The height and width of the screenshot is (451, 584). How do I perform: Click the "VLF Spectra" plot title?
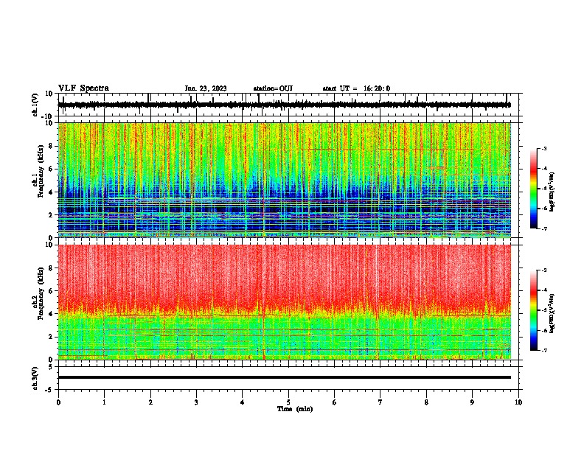coord(83,88)
